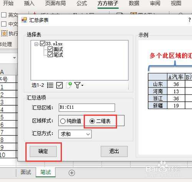Image resolution: width=192 pixels, height=182 pixels.
Task: Click A汽车 header in example table
Action: (x=176, y=77)
